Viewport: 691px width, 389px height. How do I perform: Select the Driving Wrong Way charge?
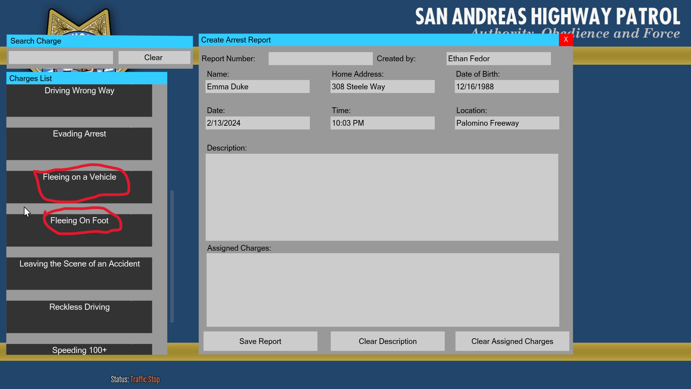click(x=79, y=100)
